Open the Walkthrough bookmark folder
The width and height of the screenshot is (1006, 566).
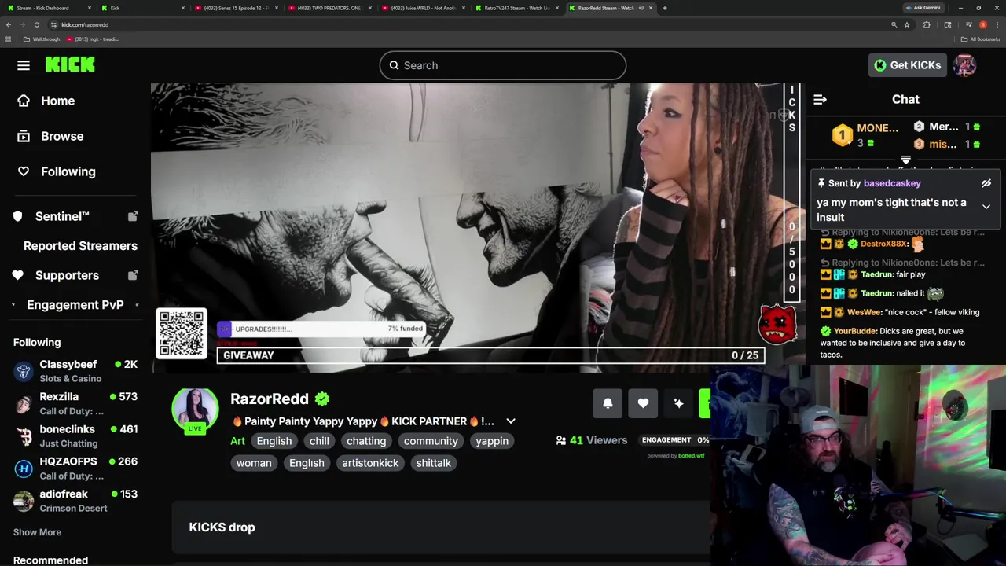42,39
